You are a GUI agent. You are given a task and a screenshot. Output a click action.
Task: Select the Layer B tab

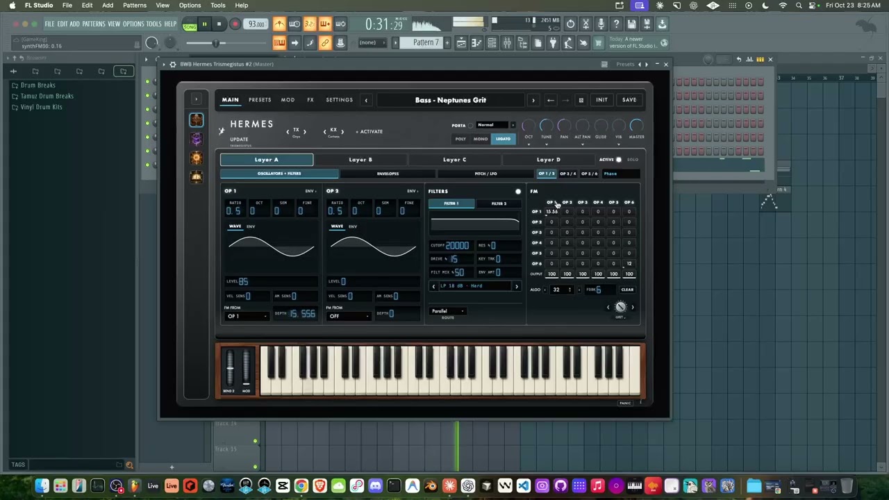coord(360,160)
